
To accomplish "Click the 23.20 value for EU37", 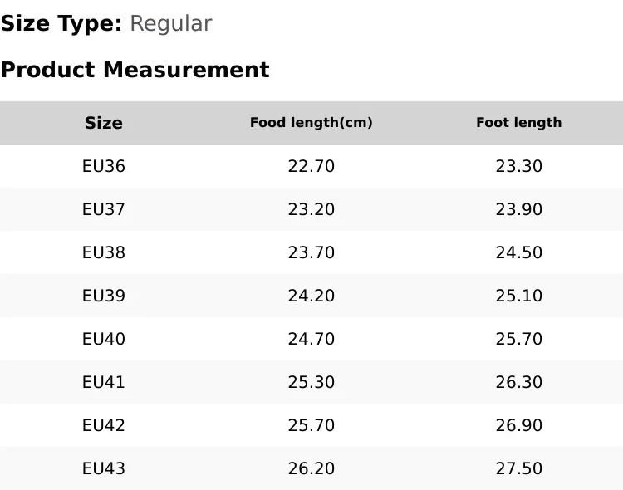I will click(x=311, y=209).
